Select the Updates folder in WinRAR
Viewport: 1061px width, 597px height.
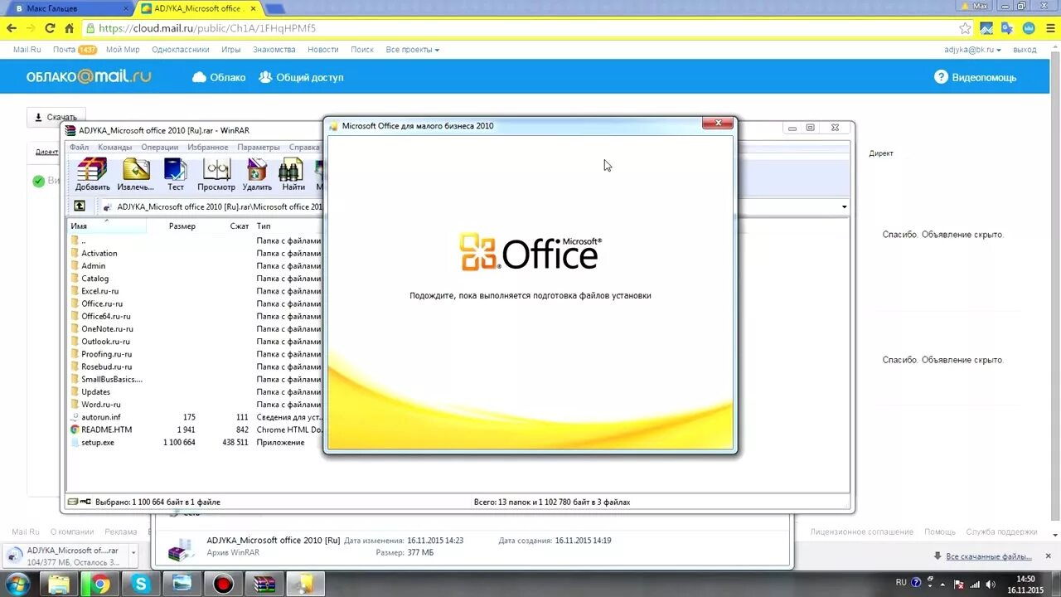[x=95, y=392]
